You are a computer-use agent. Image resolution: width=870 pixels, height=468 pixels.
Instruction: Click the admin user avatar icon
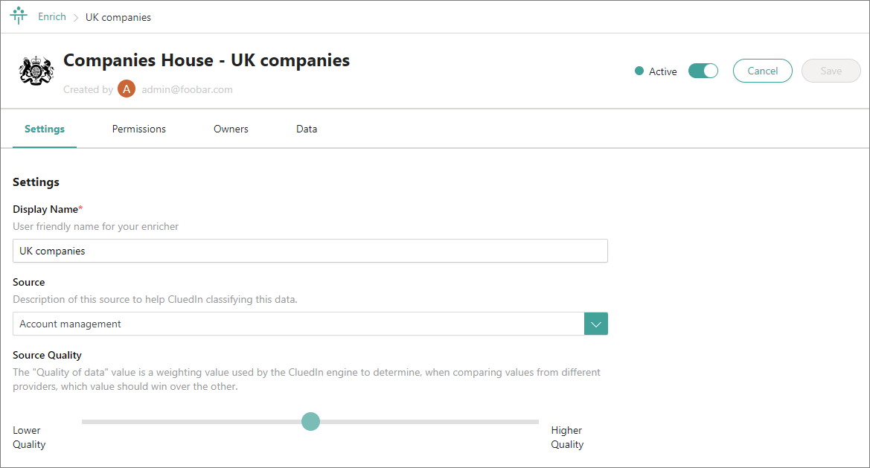point(127,89)
